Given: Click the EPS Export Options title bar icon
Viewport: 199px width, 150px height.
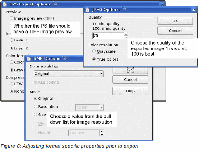Looking at the screenshot, I should [5, 4].
